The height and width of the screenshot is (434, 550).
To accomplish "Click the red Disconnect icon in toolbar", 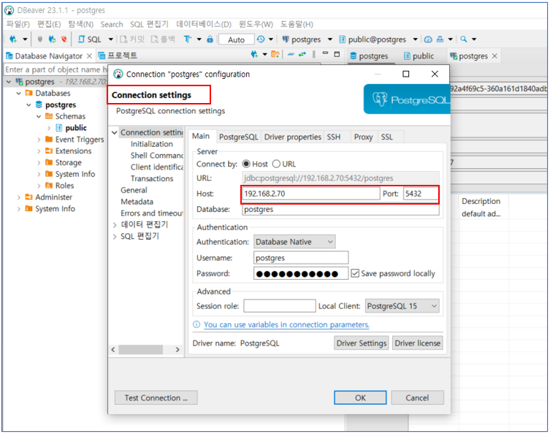I will 64,39.
